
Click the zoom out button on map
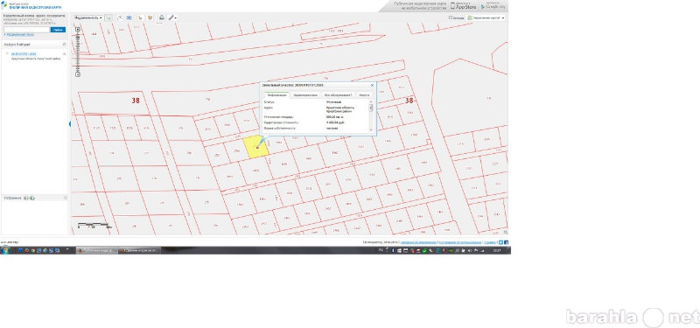[x=78, y=74]
